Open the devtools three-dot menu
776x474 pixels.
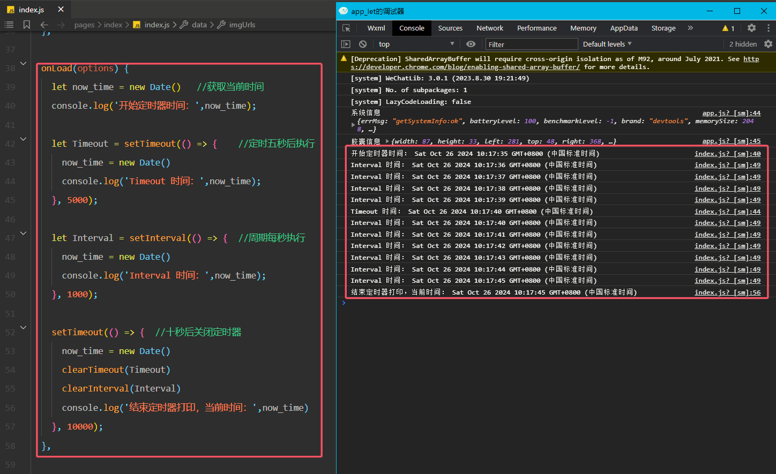click(767, 28)
